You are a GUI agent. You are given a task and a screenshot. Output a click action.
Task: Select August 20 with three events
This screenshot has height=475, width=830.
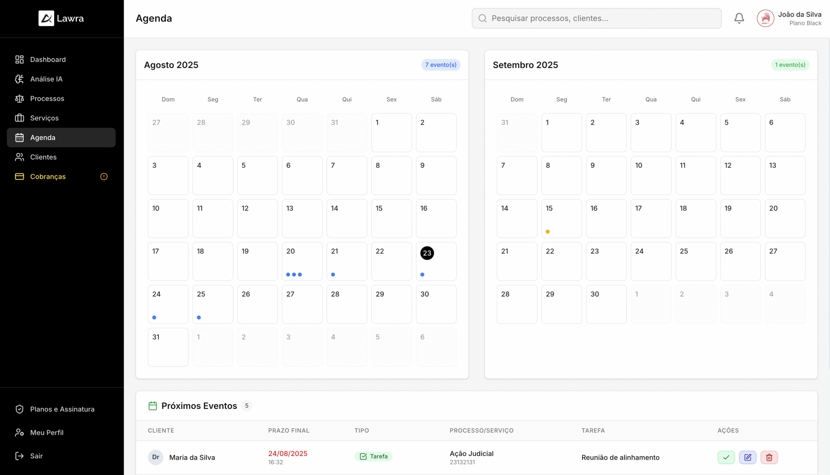pyautogui.click(x=302, y=261)
